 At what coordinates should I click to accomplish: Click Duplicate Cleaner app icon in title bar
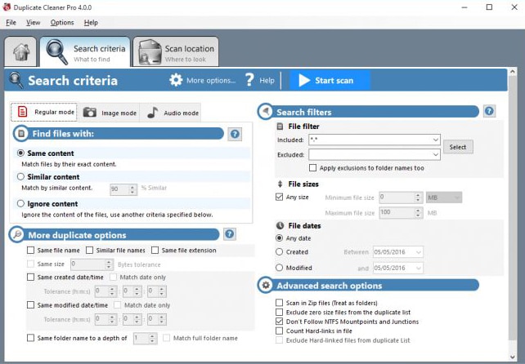7,7
